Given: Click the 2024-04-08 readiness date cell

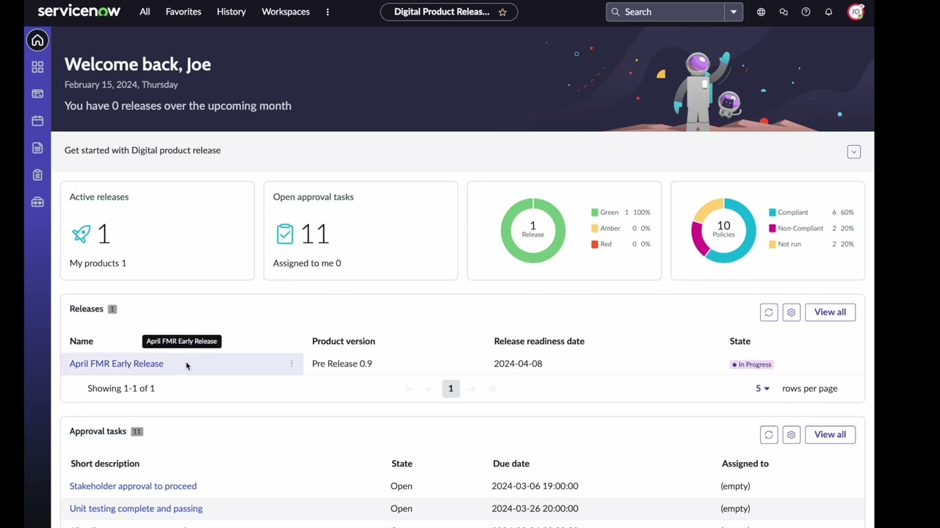Looking at the screenshot, I should pyautogui.click(x=518, y=364).
